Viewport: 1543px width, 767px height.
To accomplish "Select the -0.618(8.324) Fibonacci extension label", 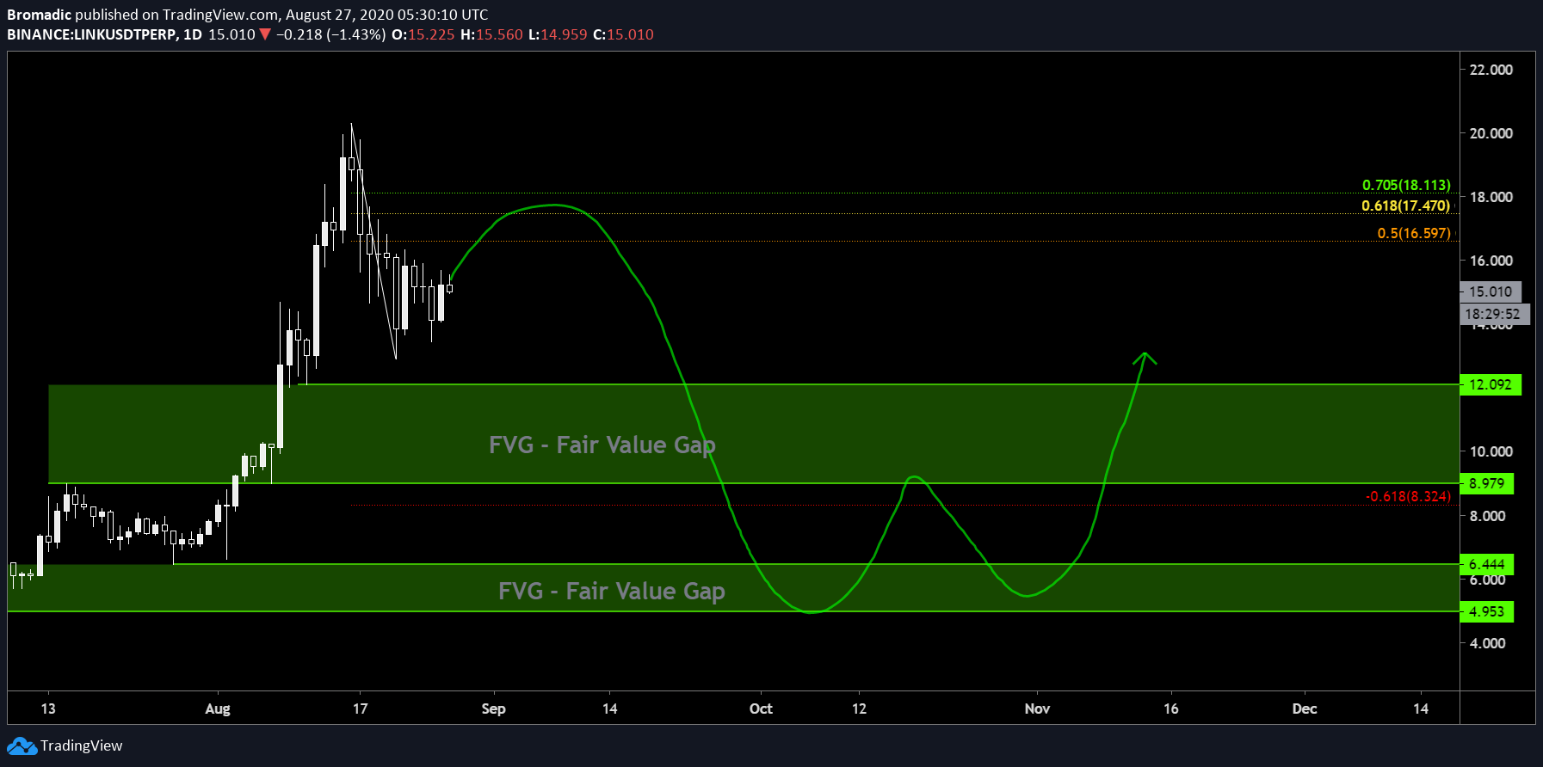I will pos(1408,496).
